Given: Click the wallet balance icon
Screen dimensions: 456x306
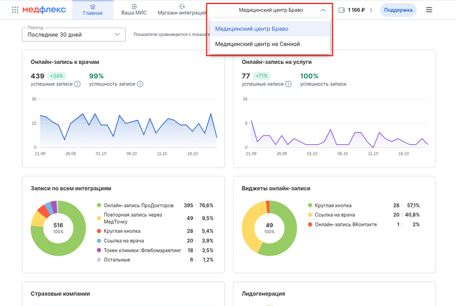Looking at the screenshot, I should coord(341,10).
